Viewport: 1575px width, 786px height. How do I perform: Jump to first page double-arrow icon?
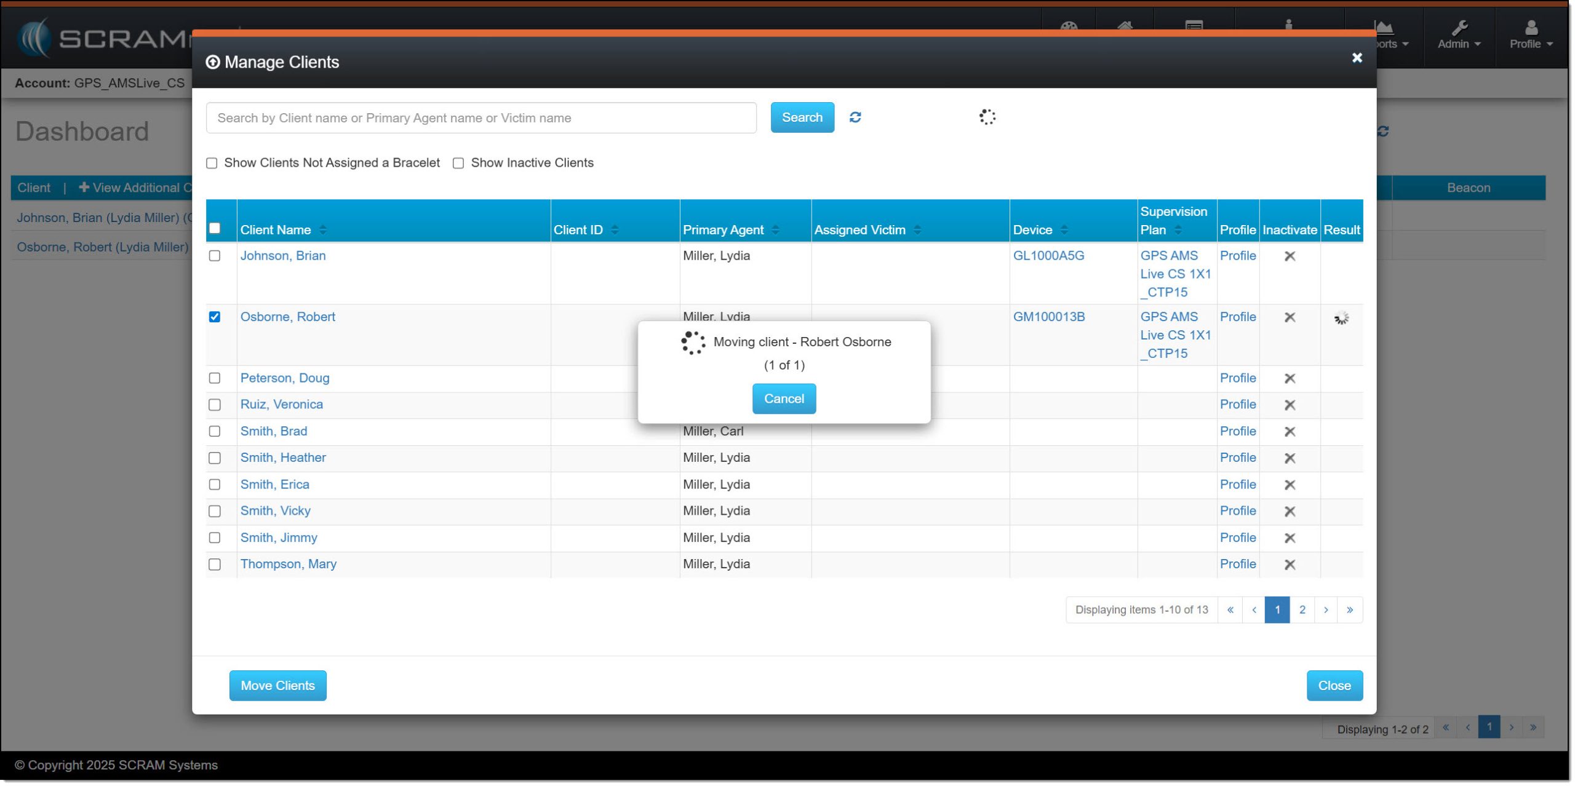[1230, 610]
